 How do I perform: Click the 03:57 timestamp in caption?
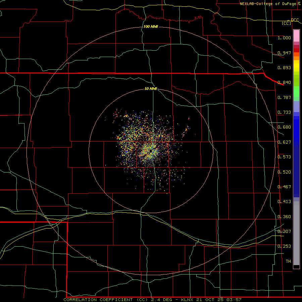(234, 300)
